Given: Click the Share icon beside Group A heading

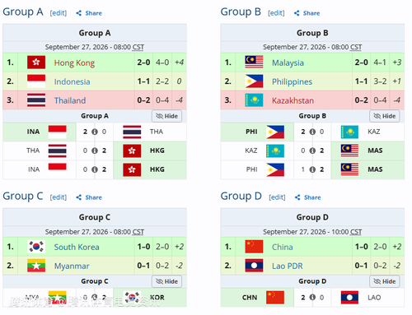Looking at the screenshot, I should pyautogui.click(x=79, y=13).
